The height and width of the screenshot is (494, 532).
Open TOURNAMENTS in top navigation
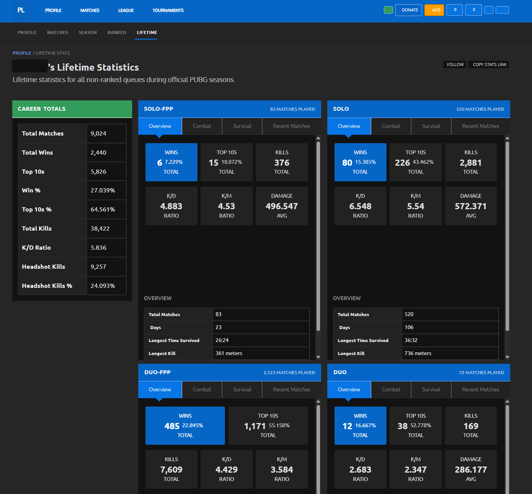click(x=168, y=10)
